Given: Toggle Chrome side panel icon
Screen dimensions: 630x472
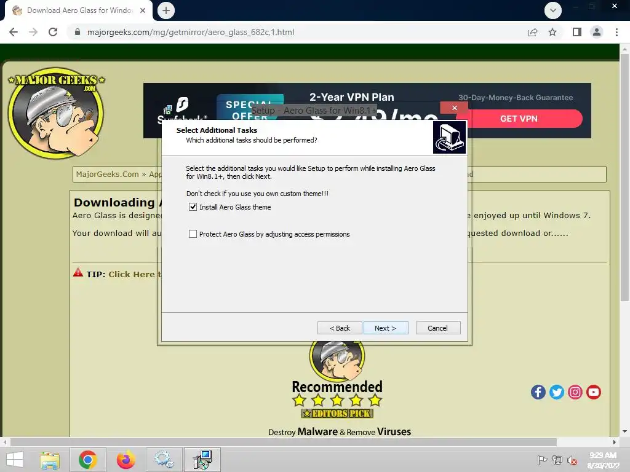Looking at the screenshot, I should 577,32.
